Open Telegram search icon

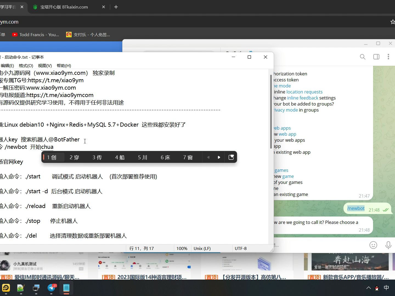coord(363,57)
